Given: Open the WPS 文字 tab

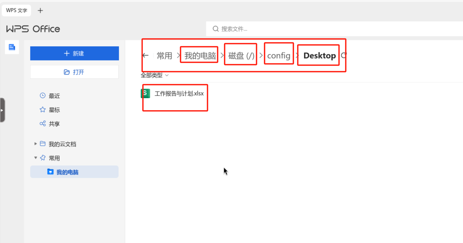Looking at the screenshot, I should coord(16,10).
